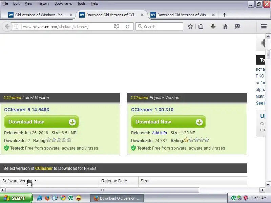Launch Firefox from quick launch
Screen dimensions: 271x203
[47, 198]
